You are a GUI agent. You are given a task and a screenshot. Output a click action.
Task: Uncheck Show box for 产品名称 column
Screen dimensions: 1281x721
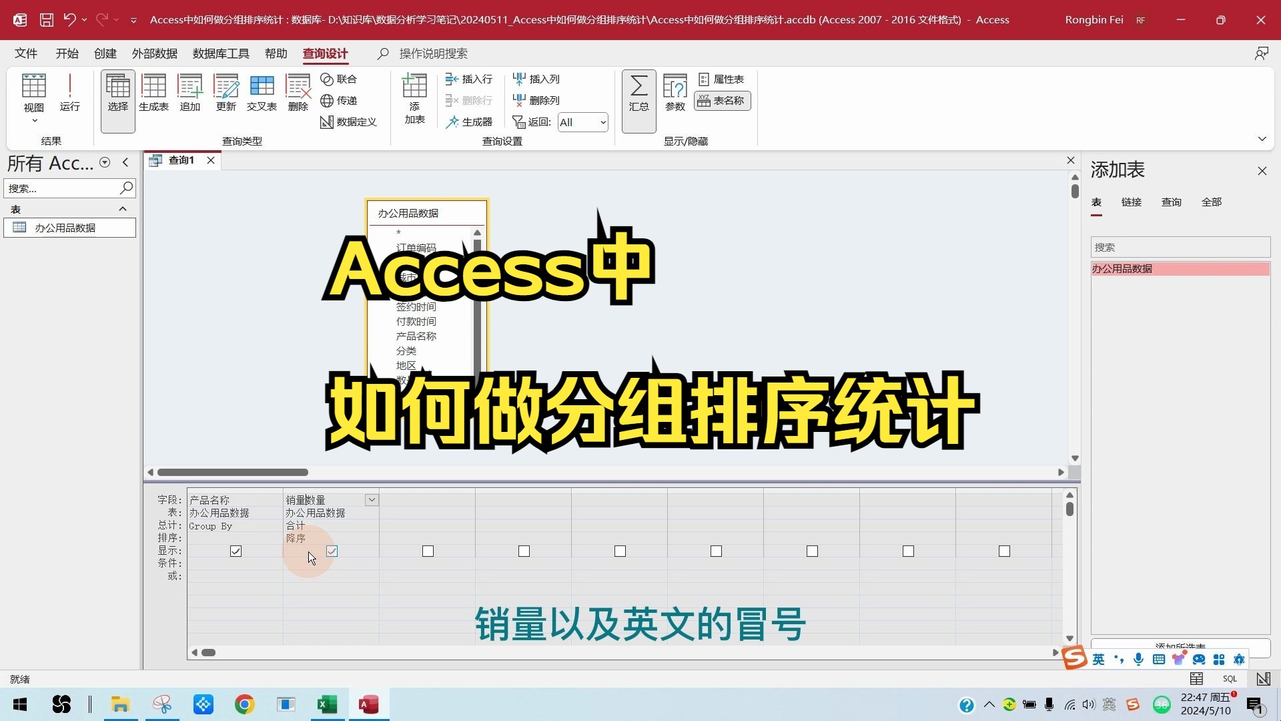(236, 551)
